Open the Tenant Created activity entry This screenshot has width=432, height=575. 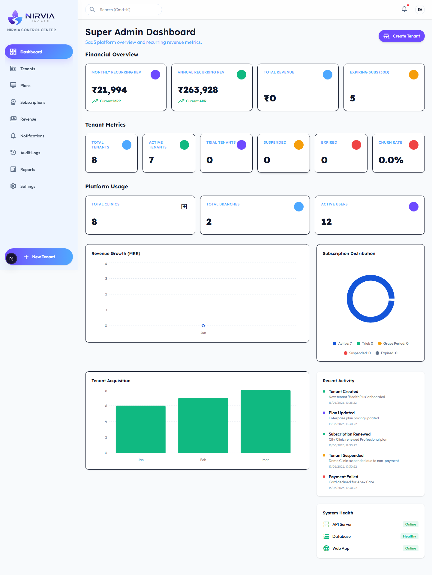(x=370, y=397)
